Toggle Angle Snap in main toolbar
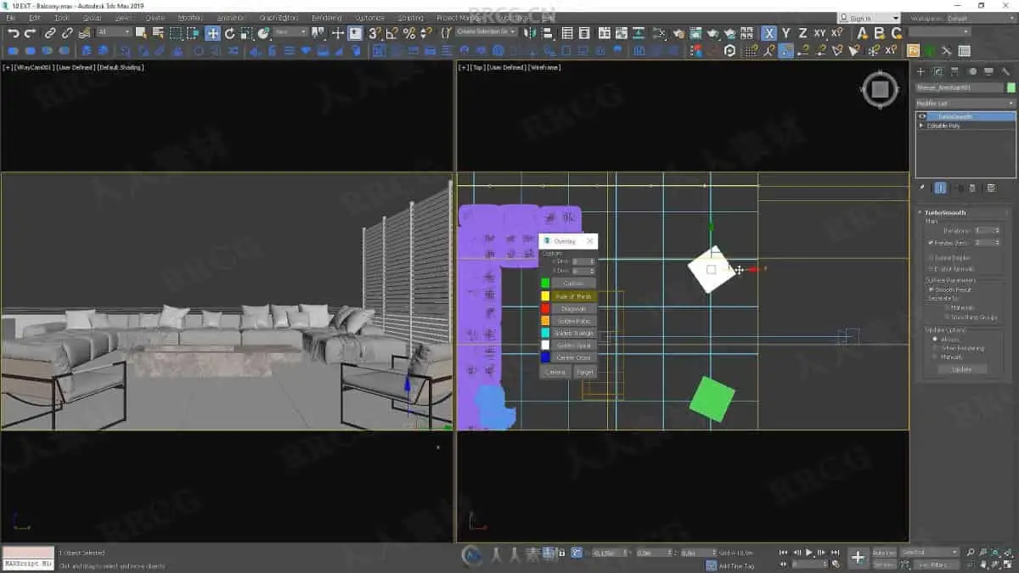This screenshot has width=1019, height=573. click(x=391, y=33)
